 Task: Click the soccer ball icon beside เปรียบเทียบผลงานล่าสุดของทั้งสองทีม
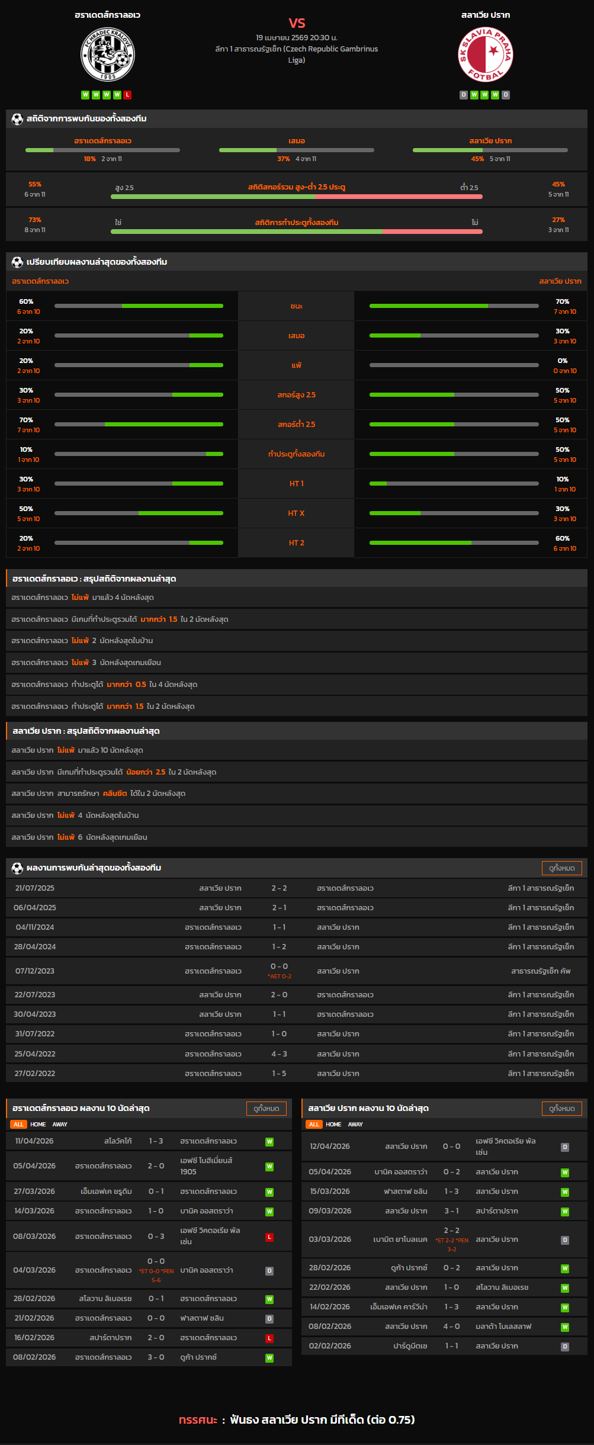pos(17,262)
